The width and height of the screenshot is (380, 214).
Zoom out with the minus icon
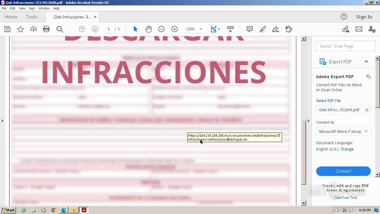click(161, 29)
